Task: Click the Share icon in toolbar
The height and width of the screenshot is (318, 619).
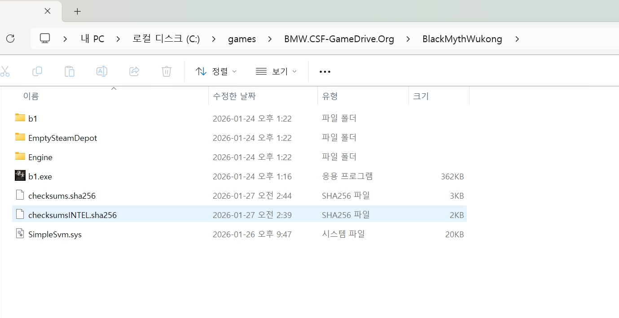Action: coord(134,71)
